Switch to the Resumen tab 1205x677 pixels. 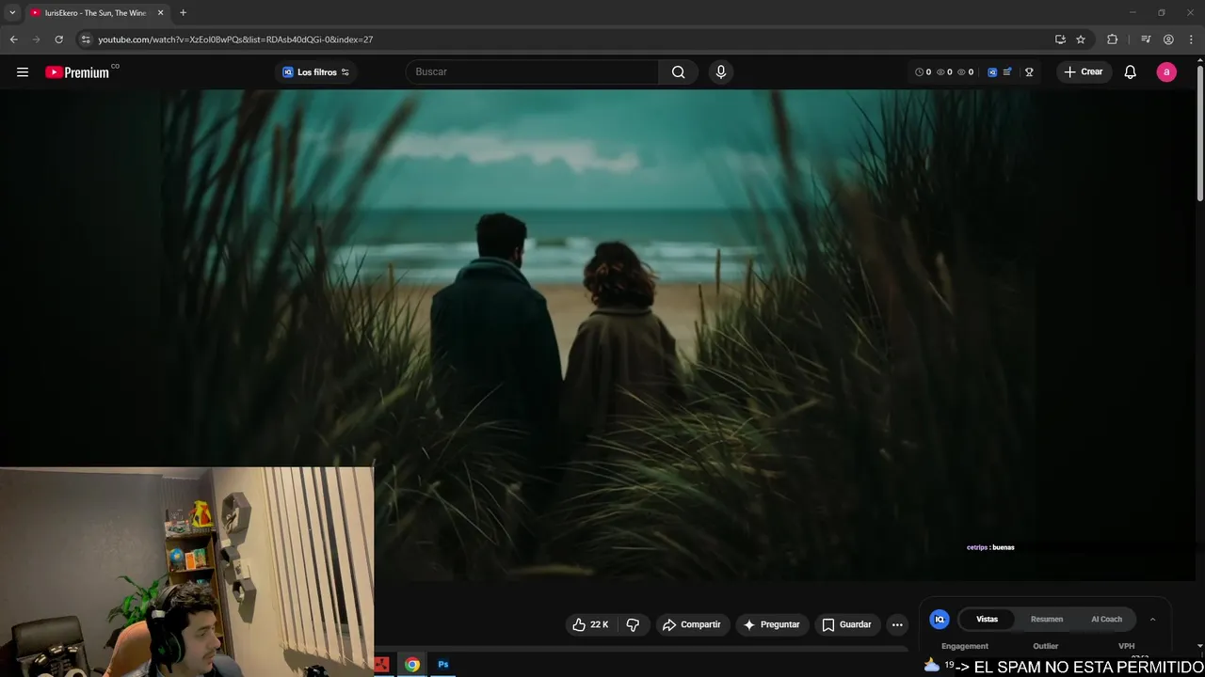click(x=1047, y=620)
